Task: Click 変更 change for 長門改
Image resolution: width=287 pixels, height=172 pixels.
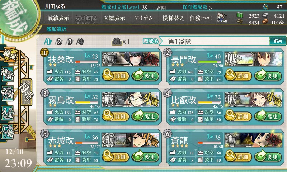Action: click(268, 76)
